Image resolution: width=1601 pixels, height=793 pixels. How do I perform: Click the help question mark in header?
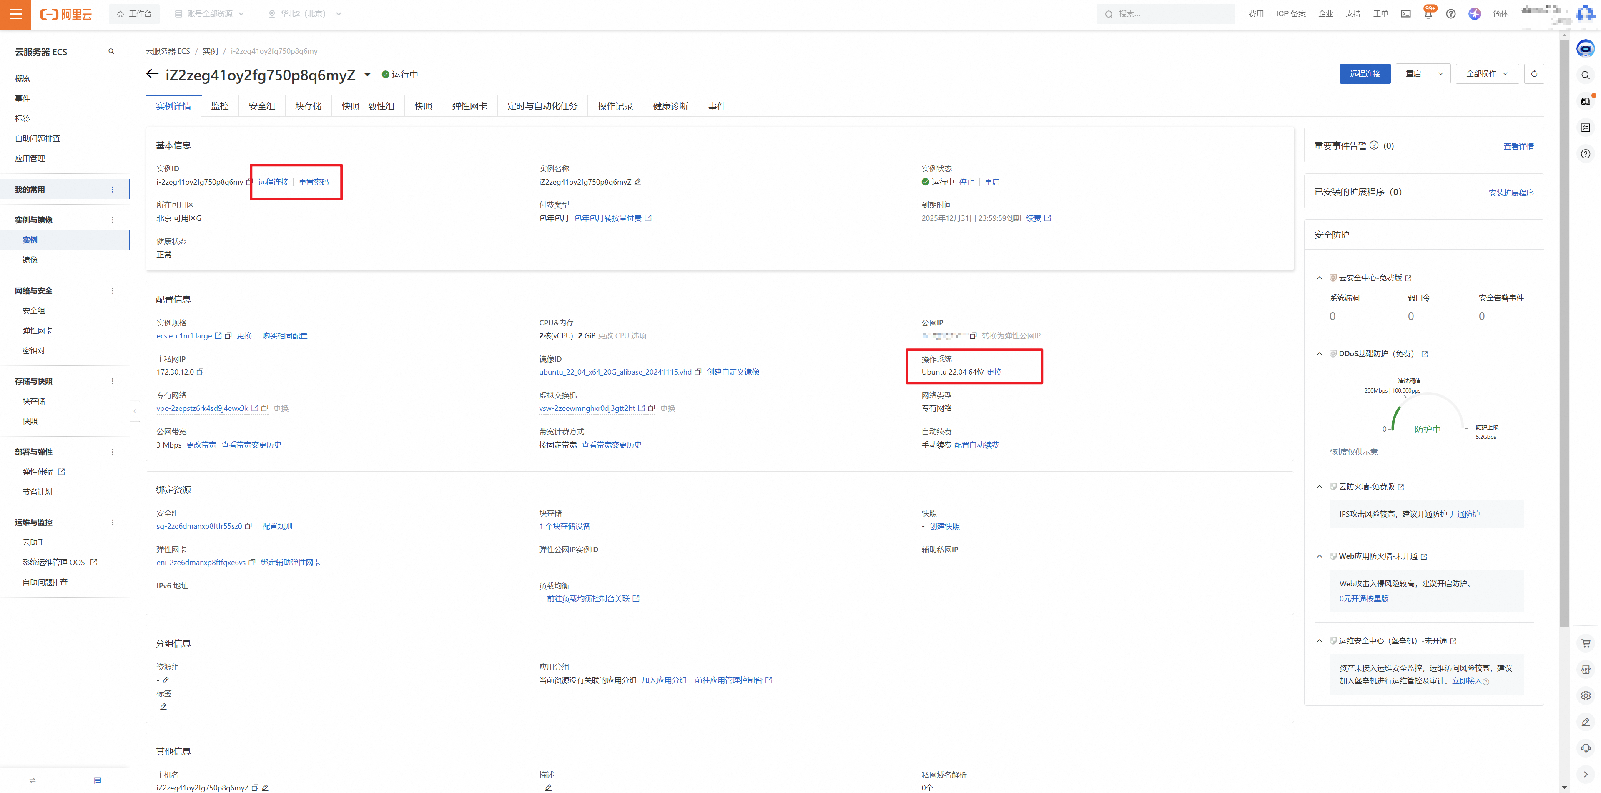(x=1450, y=14)
